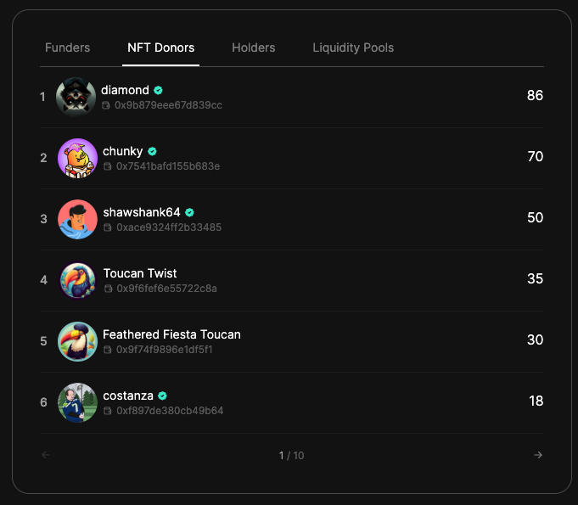
Task: Switch to the Holders tab
Action: click(253, 48)
